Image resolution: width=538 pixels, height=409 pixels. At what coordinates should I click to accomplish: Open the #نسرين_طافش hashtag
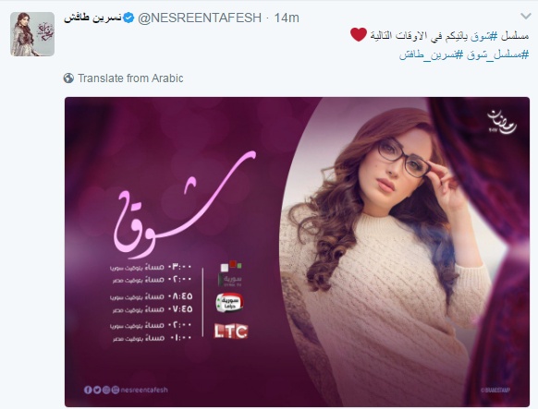[x=432, y=54]
